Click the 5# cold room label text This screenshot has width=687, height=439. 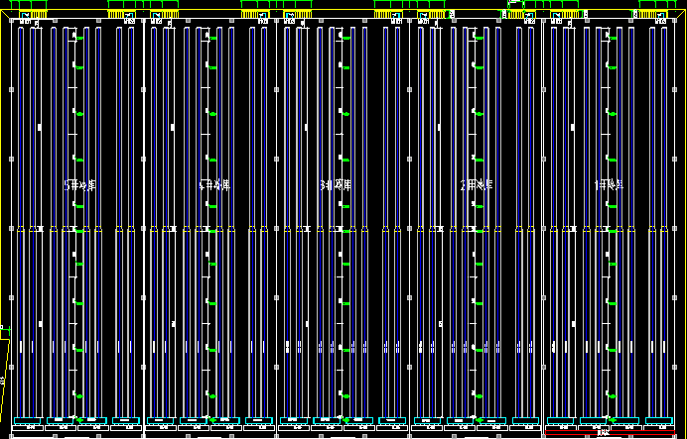(78, 185)
